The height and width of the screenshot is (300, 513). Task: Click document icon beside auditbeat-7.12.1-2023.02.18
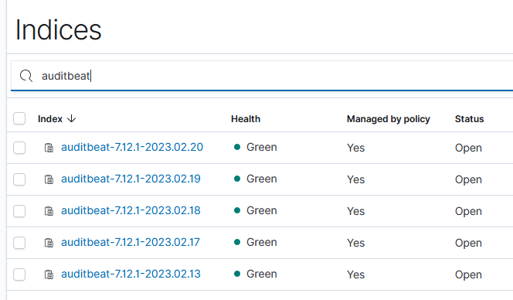click(x=49, y=211)
